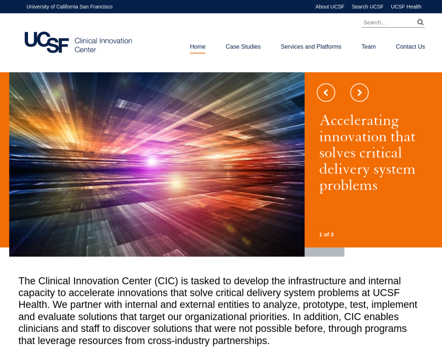Viewport: 442px width, 354px height.
Task: Open the Contact Us page
Action: click(410, 47)
